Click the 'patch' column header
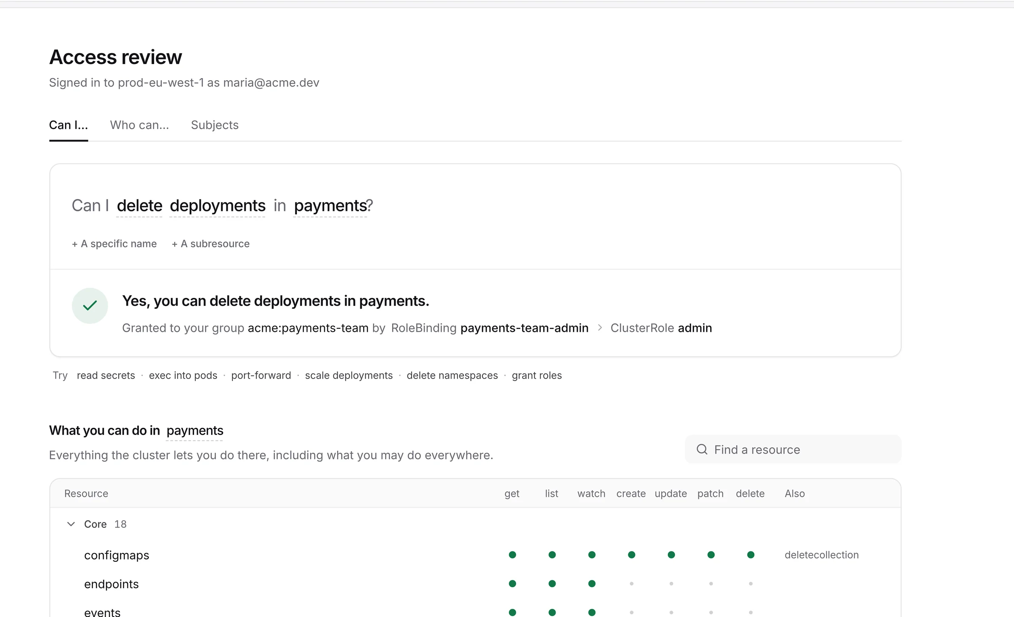 [710, 494]
